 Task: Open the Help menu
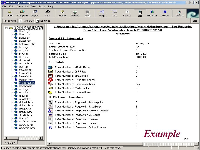pos(51,6)
